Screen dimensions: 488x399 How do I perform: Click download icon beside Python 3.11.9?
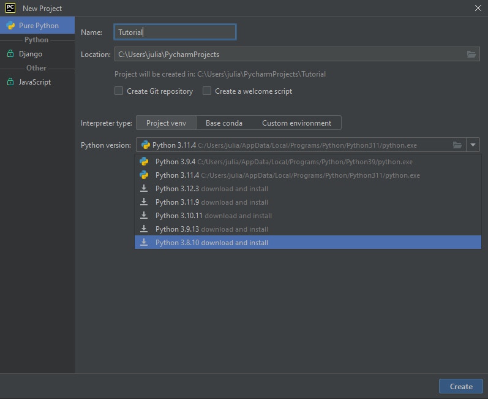coord(144,202)
